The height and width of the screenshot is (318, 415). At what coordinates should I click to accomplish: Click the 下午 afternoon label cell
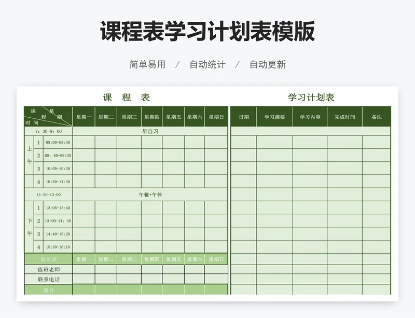click(x=30, y=227)
